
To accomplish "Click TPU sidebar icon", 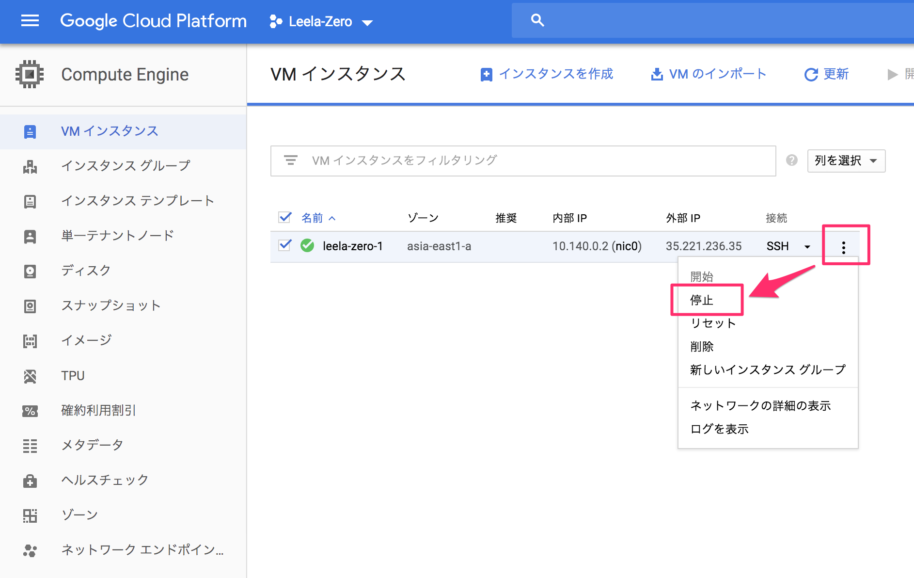I will (30, 376).
